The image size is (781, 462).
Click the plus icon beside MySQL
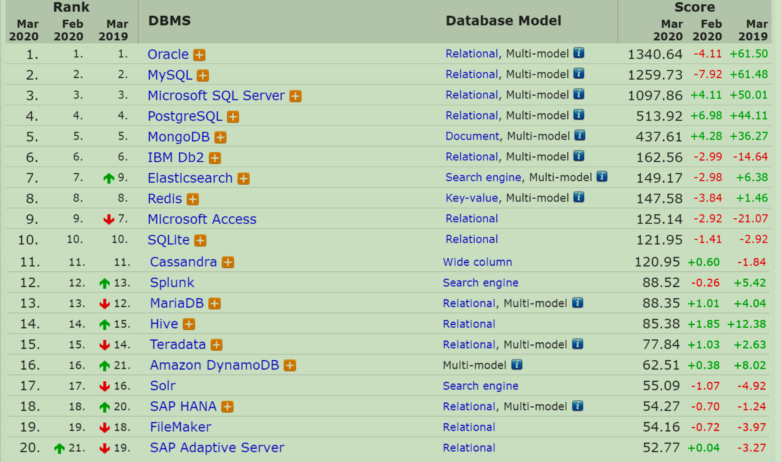coord(203,75)
